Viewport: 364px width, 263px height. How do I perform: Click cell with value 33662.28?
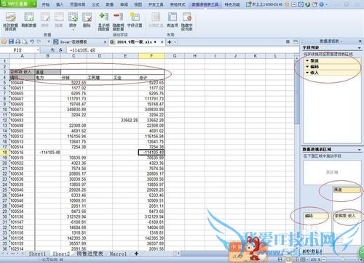(125, 120)
